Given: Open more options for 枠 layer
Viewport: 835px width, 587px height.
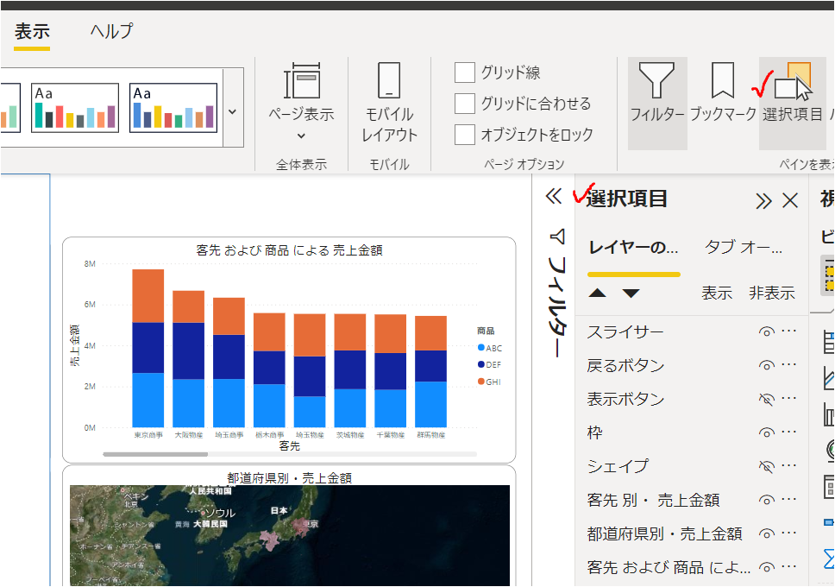Looking at the screenshot, I should click(788, 432).
